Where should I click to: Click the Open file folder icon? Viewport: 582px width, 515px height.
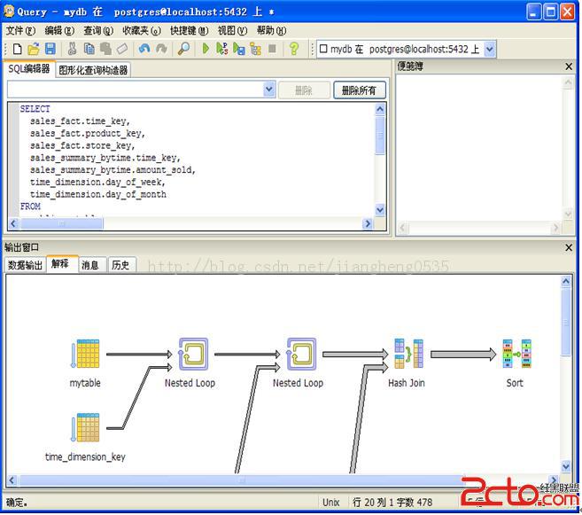pyautogui.click(x=33, y=50)
